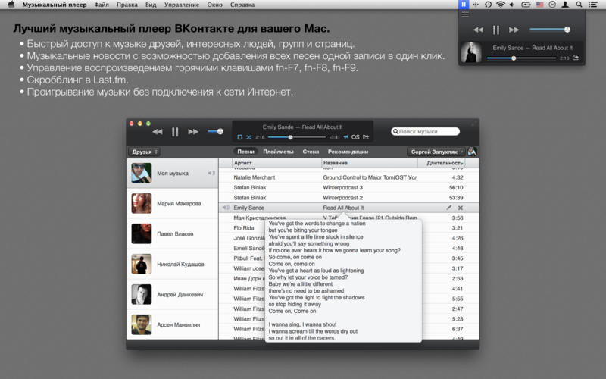Select the Winterpodcast 2 row
Image resolution: width=606 pixels, height=379 pixels.
point(348,198)
